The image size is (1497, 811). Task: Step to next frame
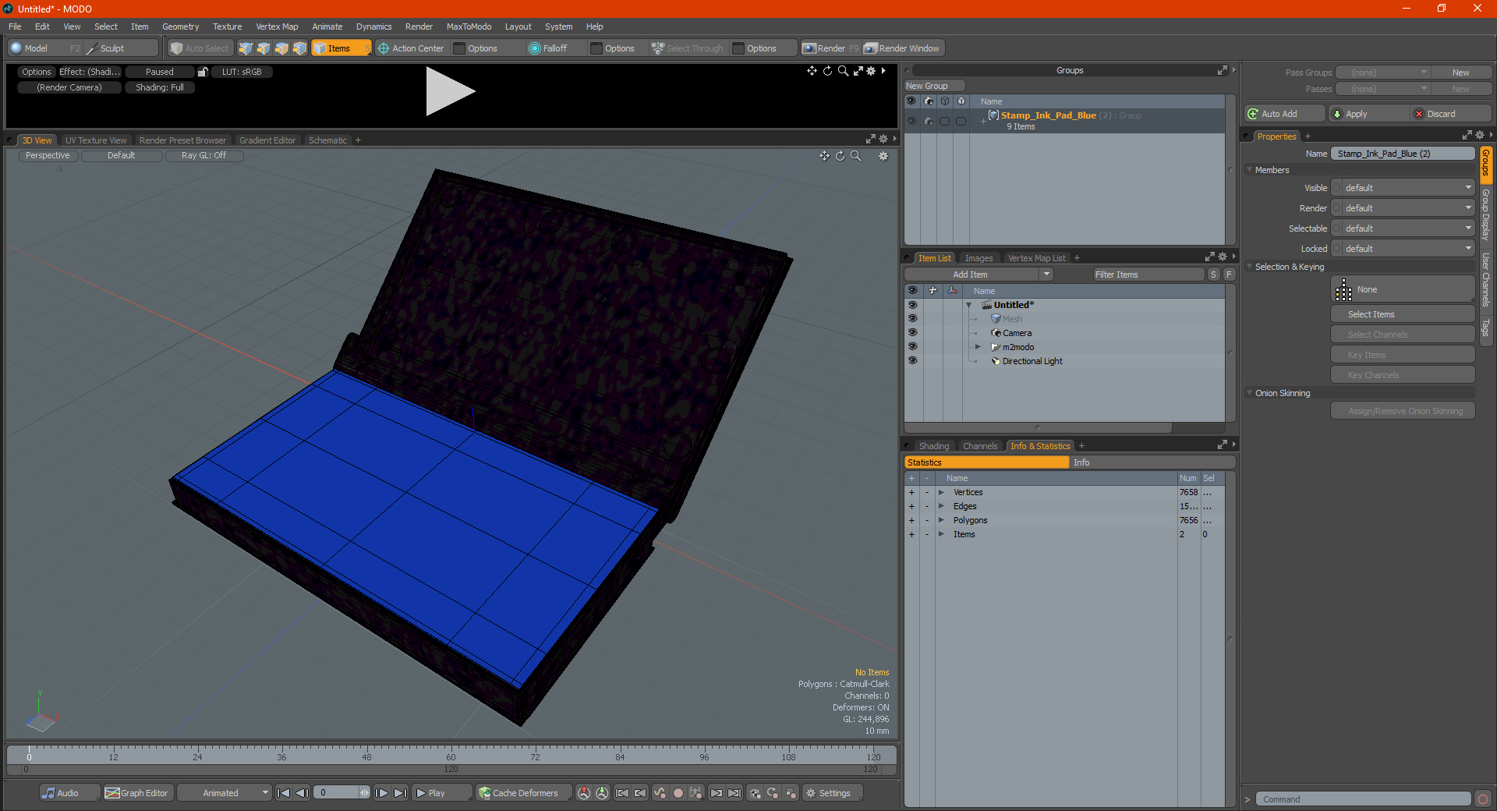pos(381,793)
